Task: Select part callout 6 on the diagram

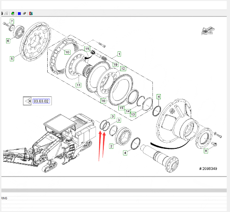Action: 8,41
